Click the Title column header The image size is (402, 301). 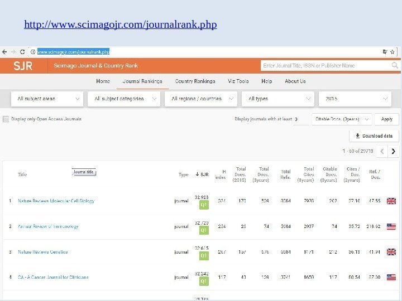(22, 174)
